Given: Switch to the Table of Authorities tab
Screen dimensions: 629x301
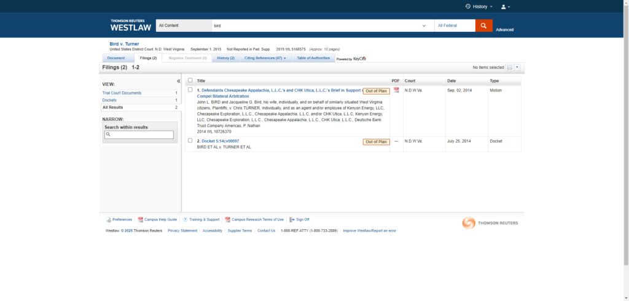Looking at the screenshot, I should tap(313, 58).
